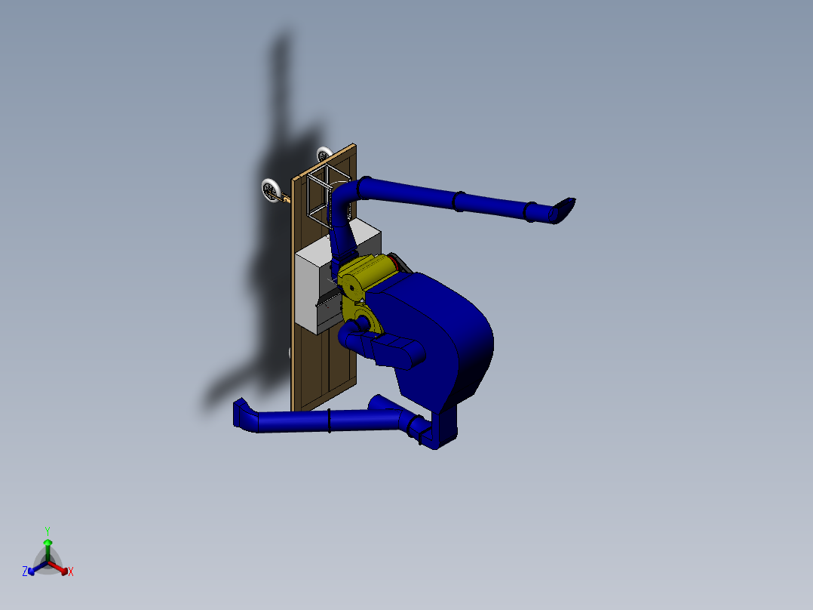Click the origin of the coordinate triad
Viewport: 813px width, 610px height.
[x=48, y=562]
